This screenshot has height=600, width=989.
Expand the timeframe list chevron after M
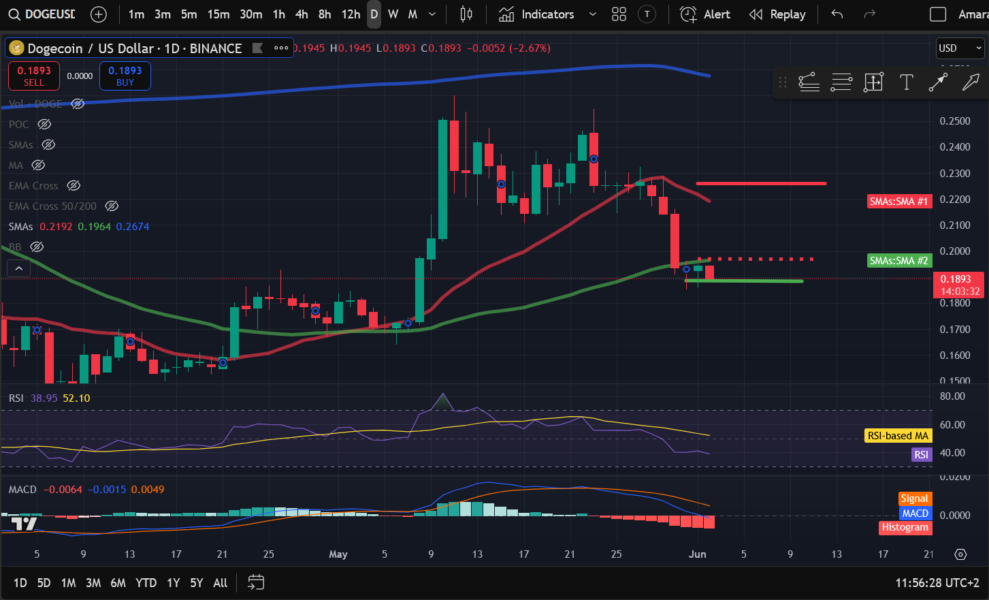(x=432, y=14)
